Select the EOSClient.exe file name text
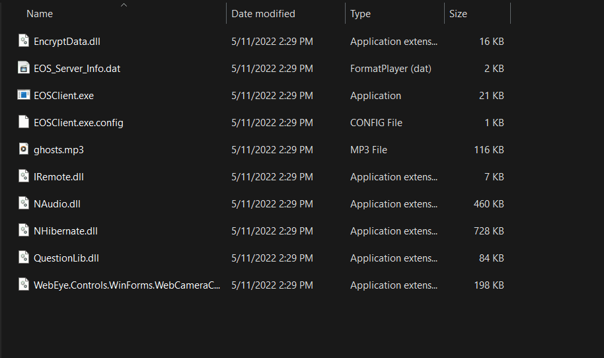This screenshot has height=358, width=604. [x=63, y=96]
